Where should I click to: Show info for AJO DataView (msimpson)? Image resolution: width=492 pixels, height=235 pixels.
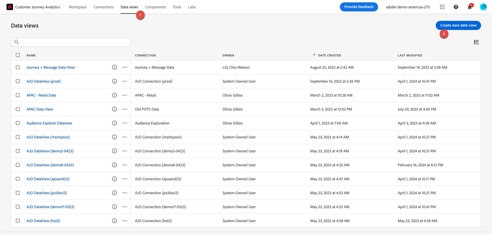coord(114,137)
